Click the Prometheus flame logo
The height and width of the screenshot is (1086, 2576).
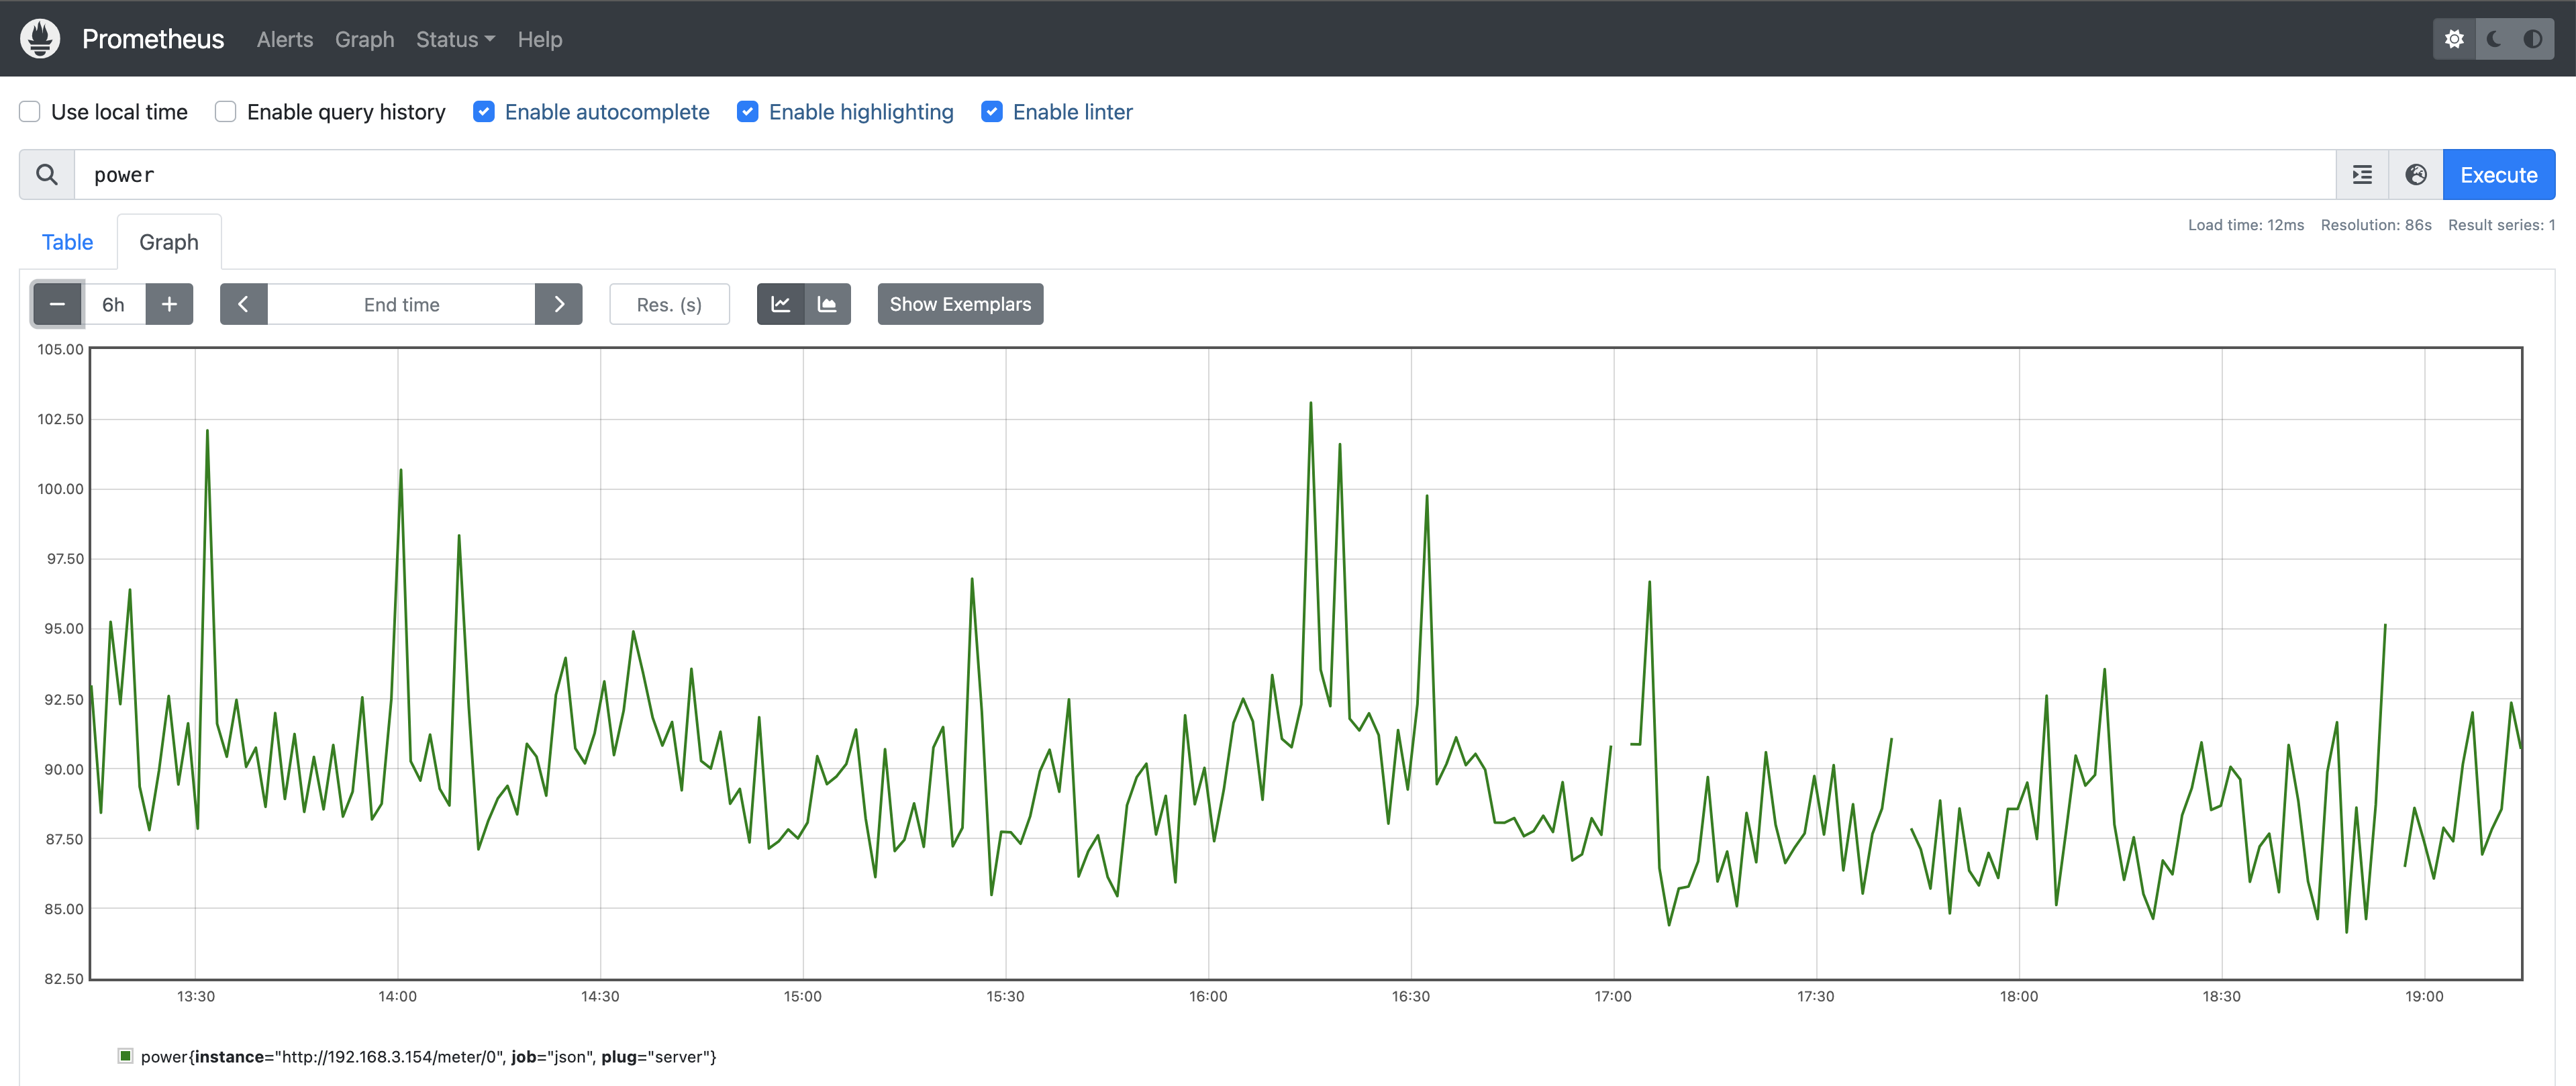(40, 39)
